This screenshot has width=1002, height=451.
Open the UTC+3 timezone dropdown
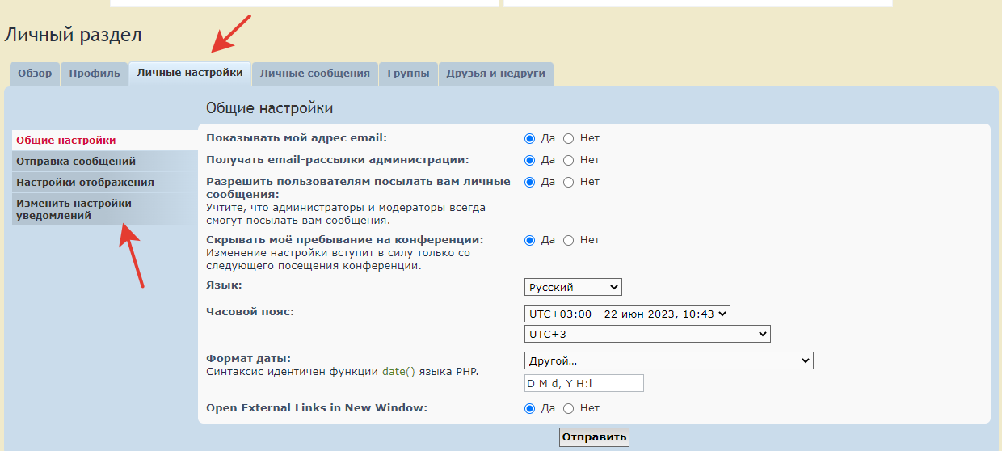(x=646, y=334)
